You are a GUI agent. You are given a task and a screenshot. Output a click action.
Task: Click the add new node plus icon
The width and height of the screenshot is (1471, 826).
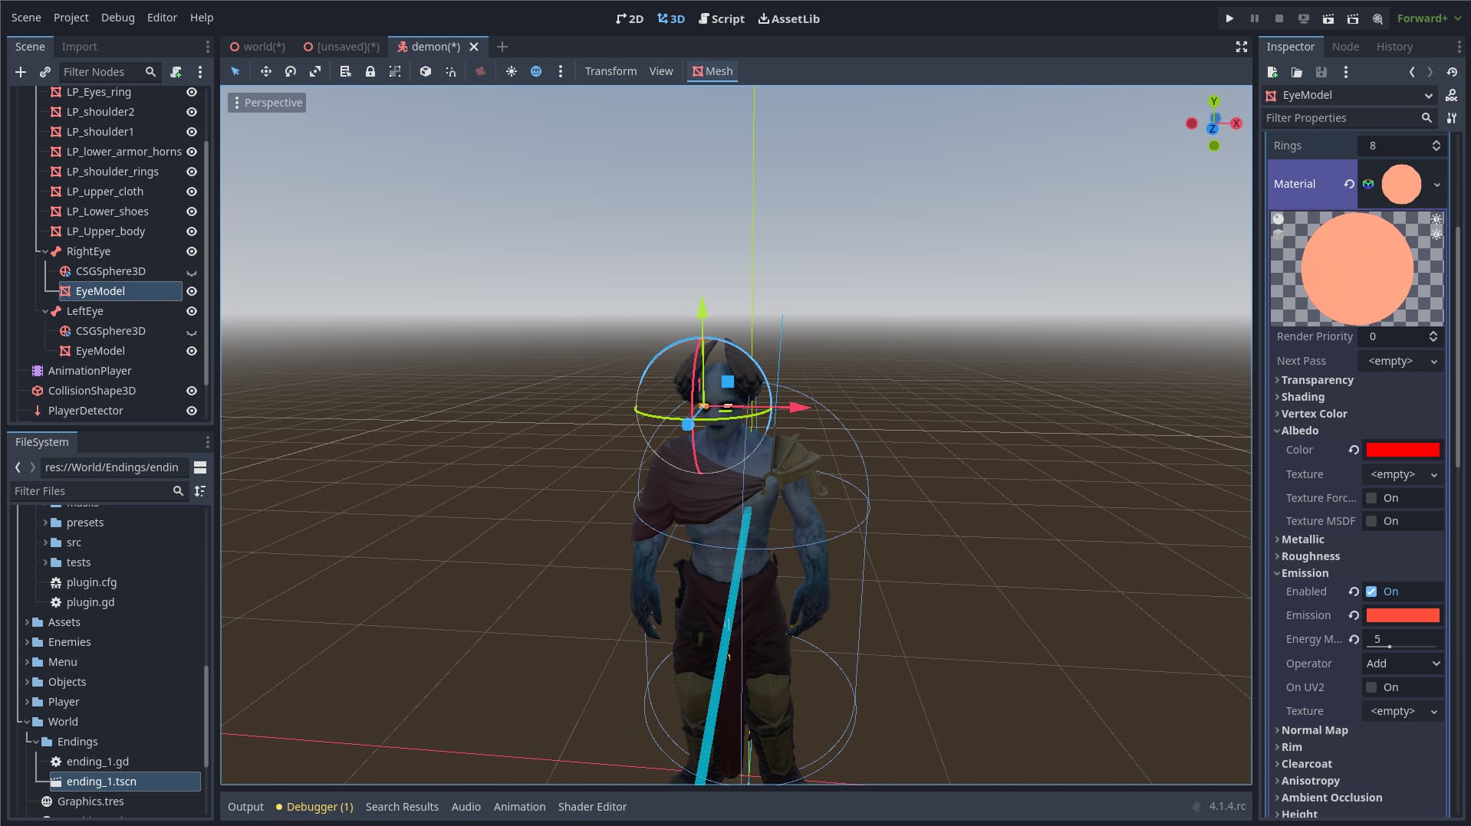pyautogui.click(x=21, y=72)
